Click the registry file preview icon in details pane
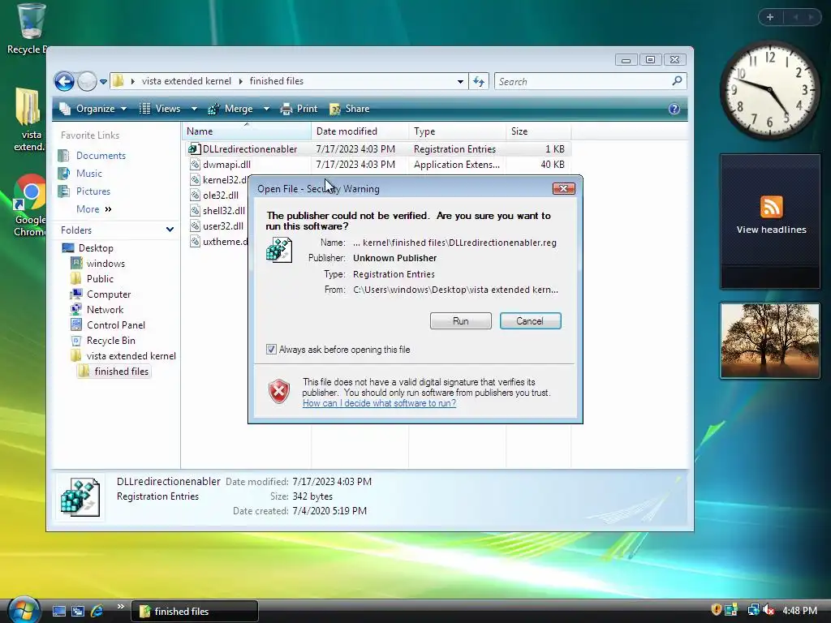 coord(80,497)
